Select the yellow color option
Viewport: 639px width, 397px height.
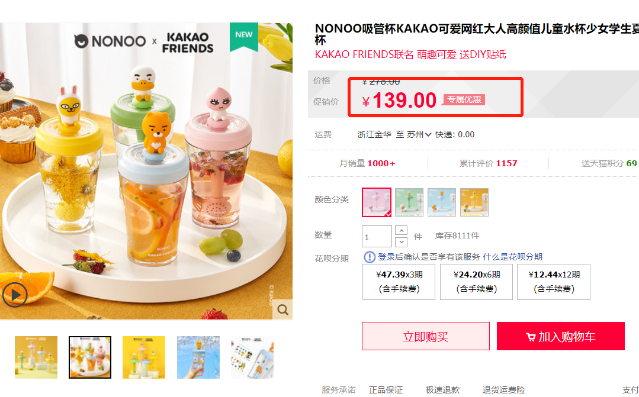tap(474, 202)
